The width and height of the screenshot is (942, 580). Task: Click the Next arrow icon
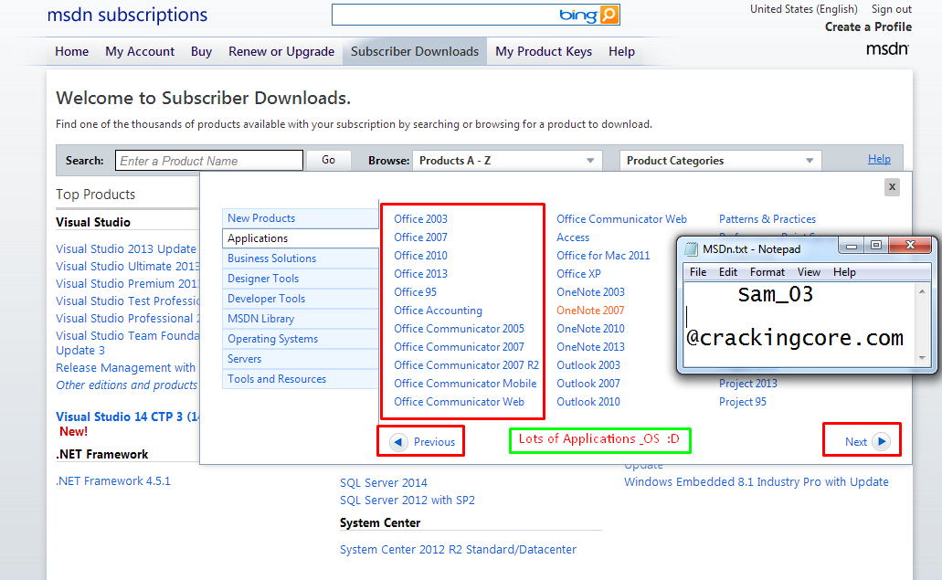882,441
